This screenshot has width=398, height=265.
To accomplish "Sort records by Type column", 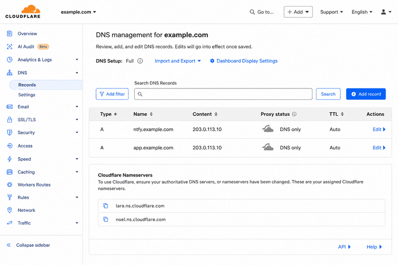I will click(x=108, y=114).
